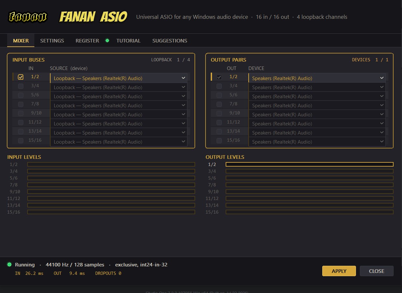This screenshot has width=402, height=293.
Task: Click the INPUT BUSES heading
Action: [29, 60]
